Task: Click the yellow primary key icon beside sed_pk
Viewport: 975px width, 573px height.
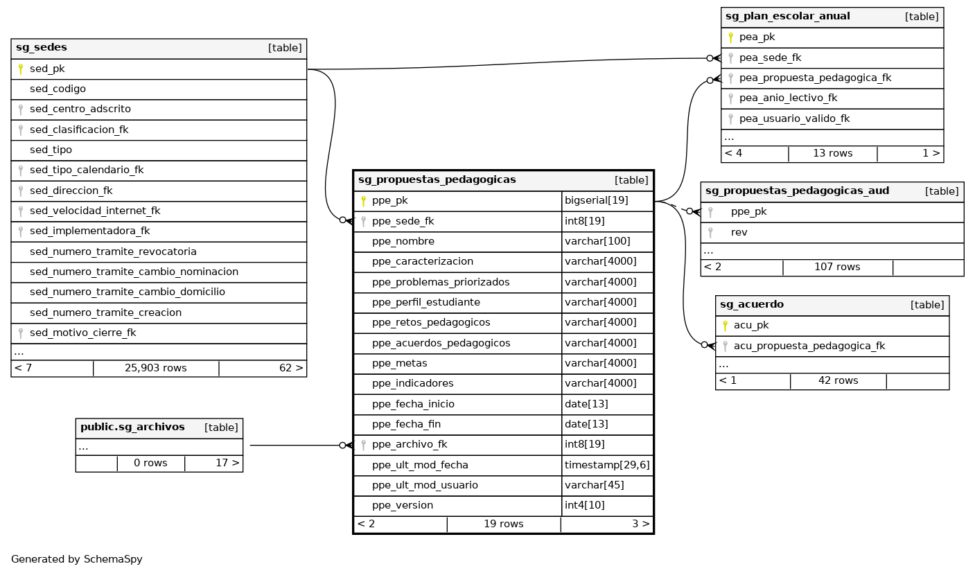Action: [x=21, y=69]
